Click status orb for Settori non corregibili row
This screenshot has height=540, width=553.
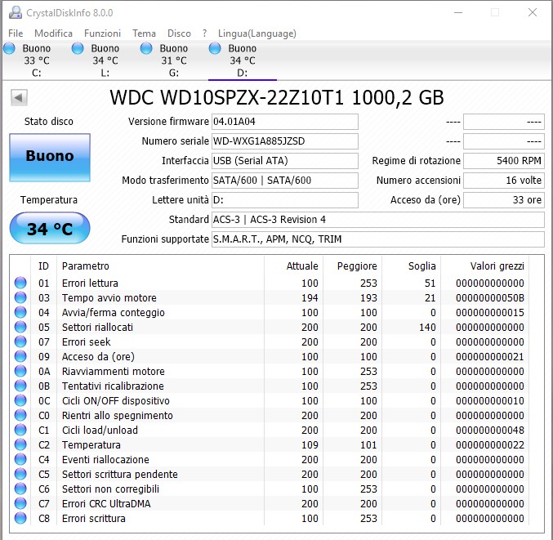click(x=20, y=489)
